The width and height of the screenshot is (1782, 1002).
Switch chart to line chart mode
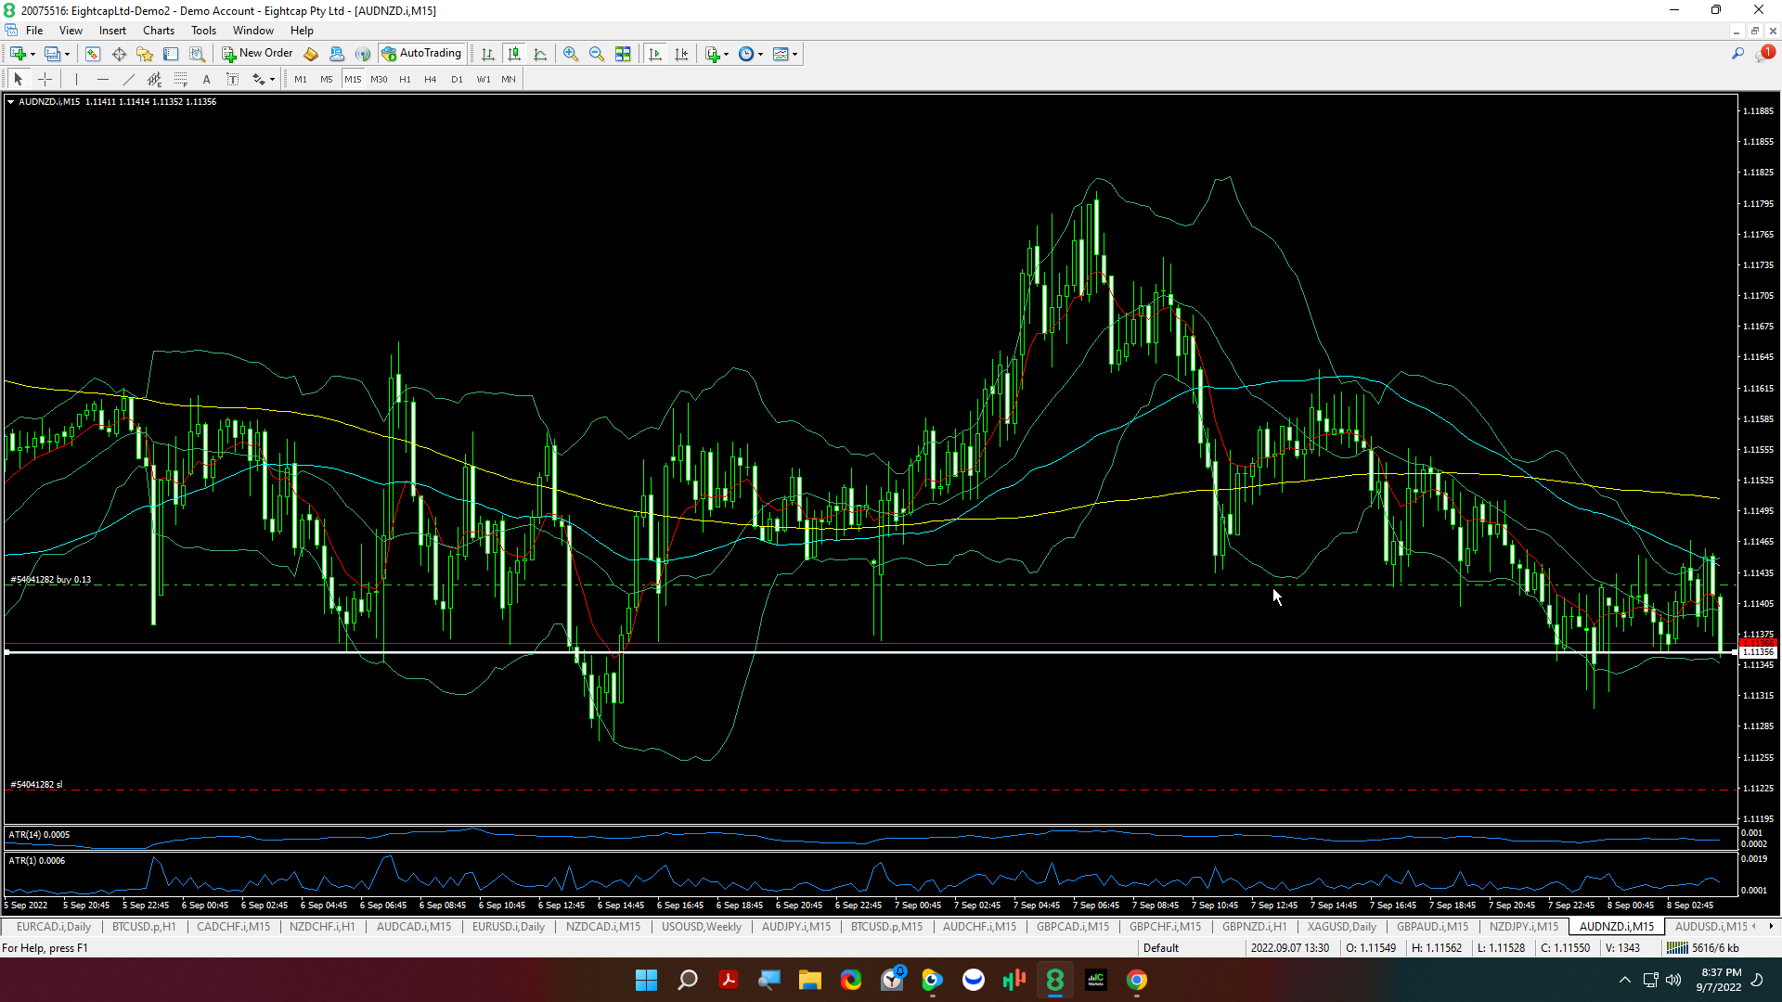point(540,54)
